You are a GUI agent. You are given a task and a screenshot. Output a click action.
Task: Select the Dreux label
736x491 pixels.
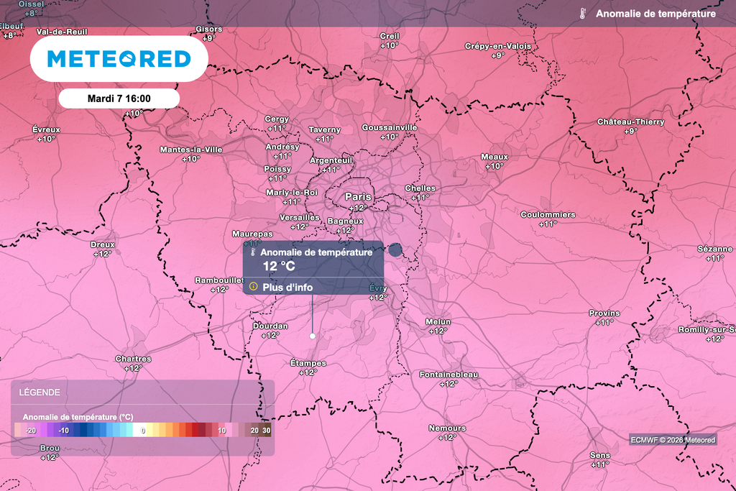pyautogui.click(x=102, y=244)
